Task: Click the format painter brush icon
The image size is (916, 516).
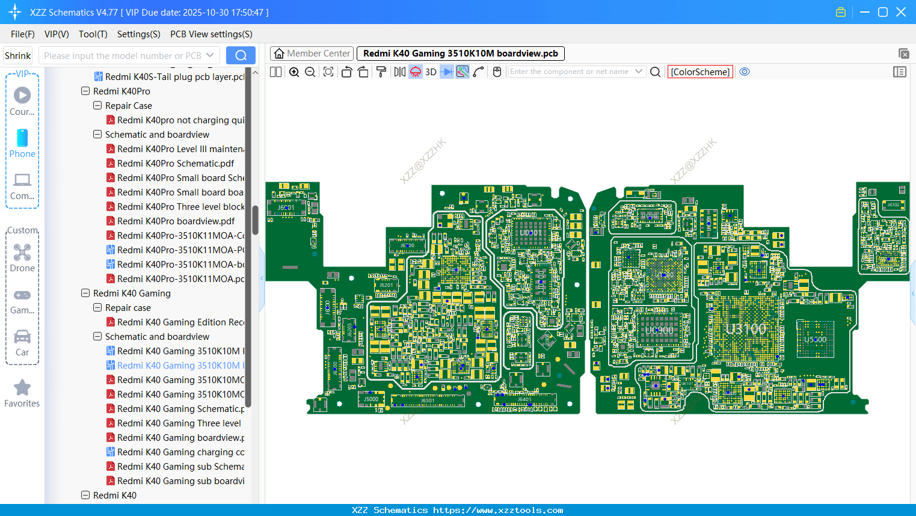Action: (x=381, y=72)
